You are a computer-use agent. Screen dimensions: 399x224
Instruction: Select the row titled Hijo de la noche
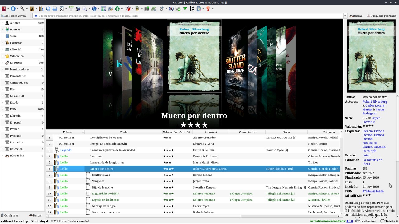[193, 187]
